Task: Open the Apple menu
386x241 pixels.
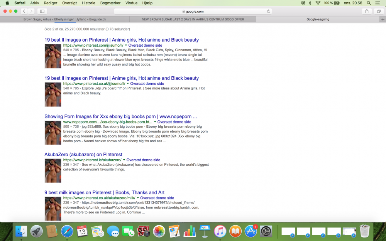Action: 7,3
